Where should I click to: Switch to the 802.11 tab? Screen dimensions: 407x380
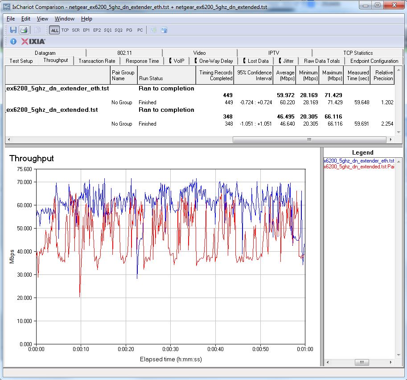(124, 53)
